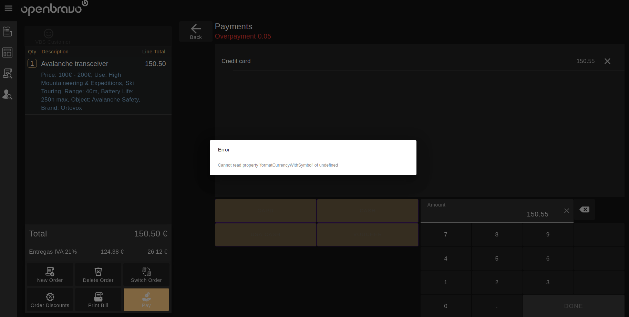Clear the Amount field with X
This screenshot has height=317, width=629.
click(x=566, y=211)
